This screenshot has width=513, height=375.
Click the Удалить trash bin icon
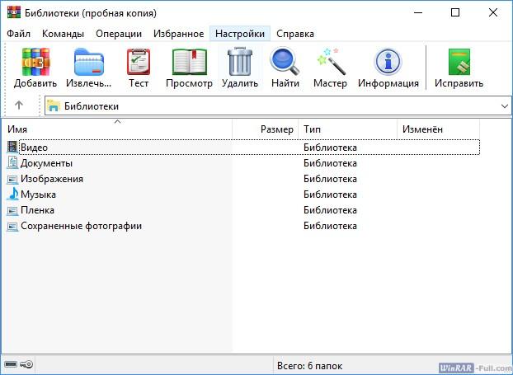coord(240,62)
